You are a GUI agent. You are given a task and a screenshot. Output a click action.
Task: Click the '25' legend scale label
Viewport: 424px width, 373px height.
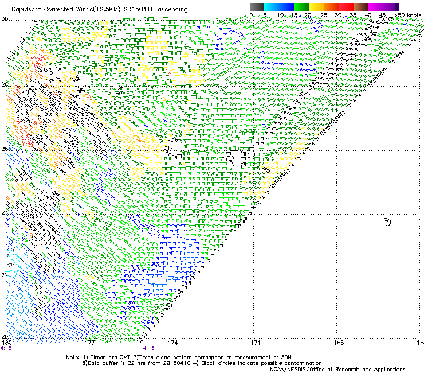point(324,15)
